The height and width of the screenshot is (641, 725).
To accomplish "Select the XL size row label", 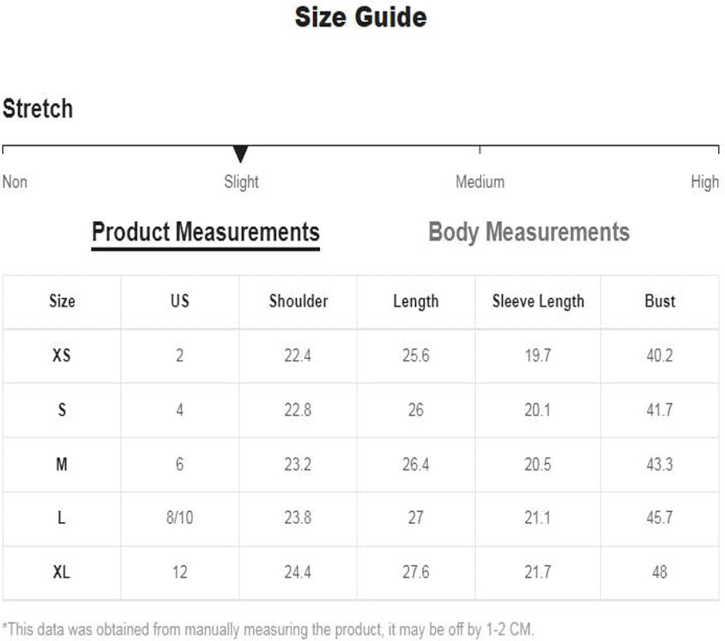I will pos(62,572).
